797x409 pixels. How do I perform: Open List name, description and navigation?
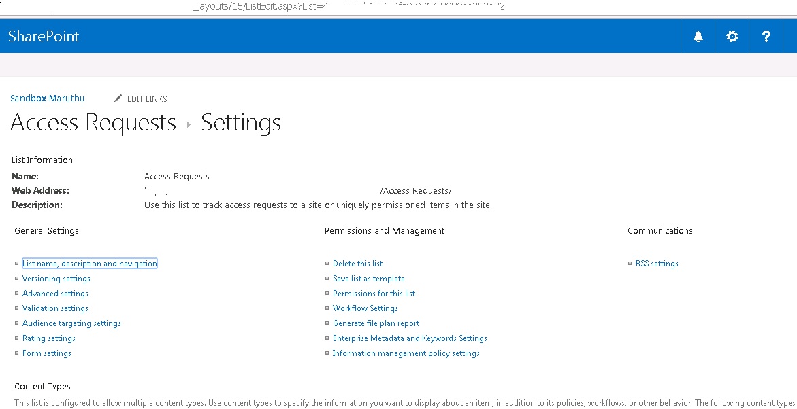(89, 263)
